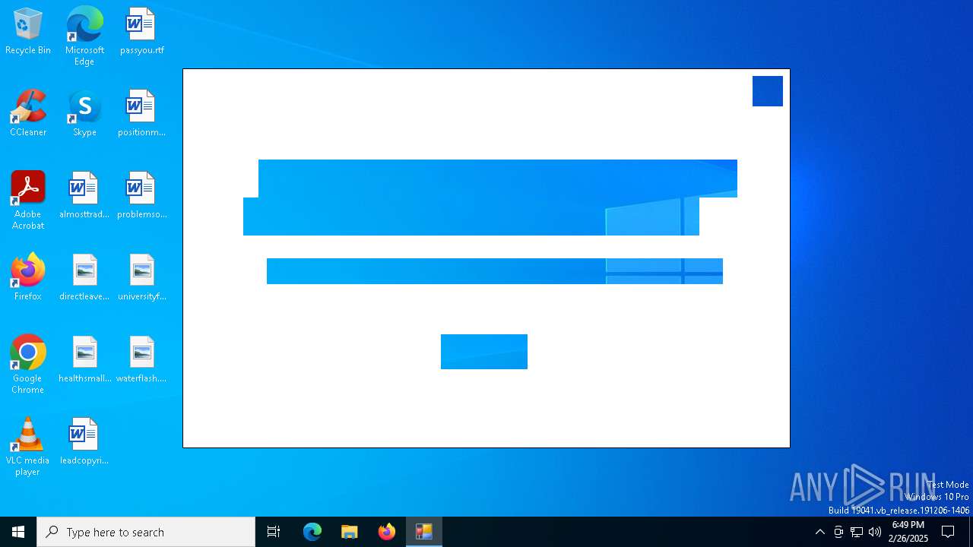Select the problemso... Word document icon
This screenshot has height=547, width=973.
[x=141, y=196]
